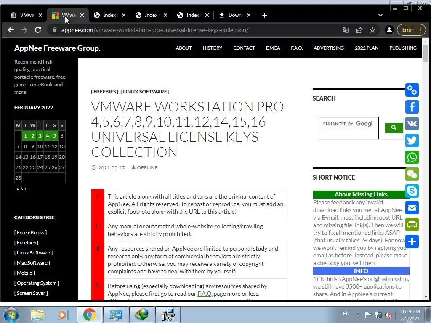
Task: Open Screen Saver category in sidebar
Action: pyautogui.click(x=31, y=293)
